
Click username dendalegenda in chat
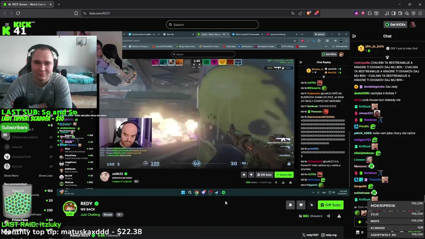374,87
